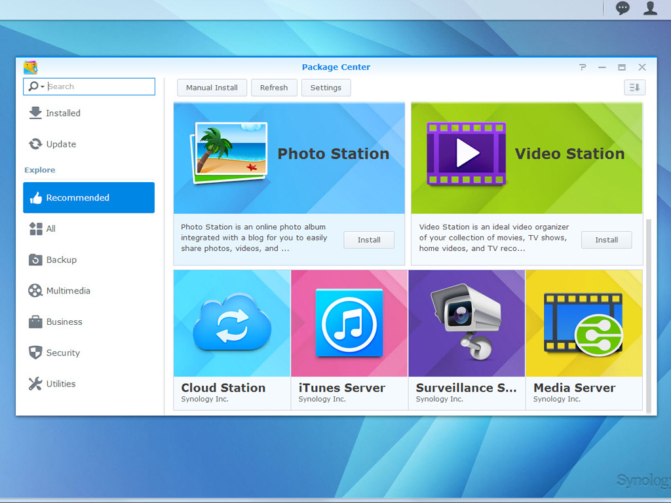Click Synology Inc. under Media Server
The height and width of the screenshot is (503, 671).
click(x=557, y=399)
